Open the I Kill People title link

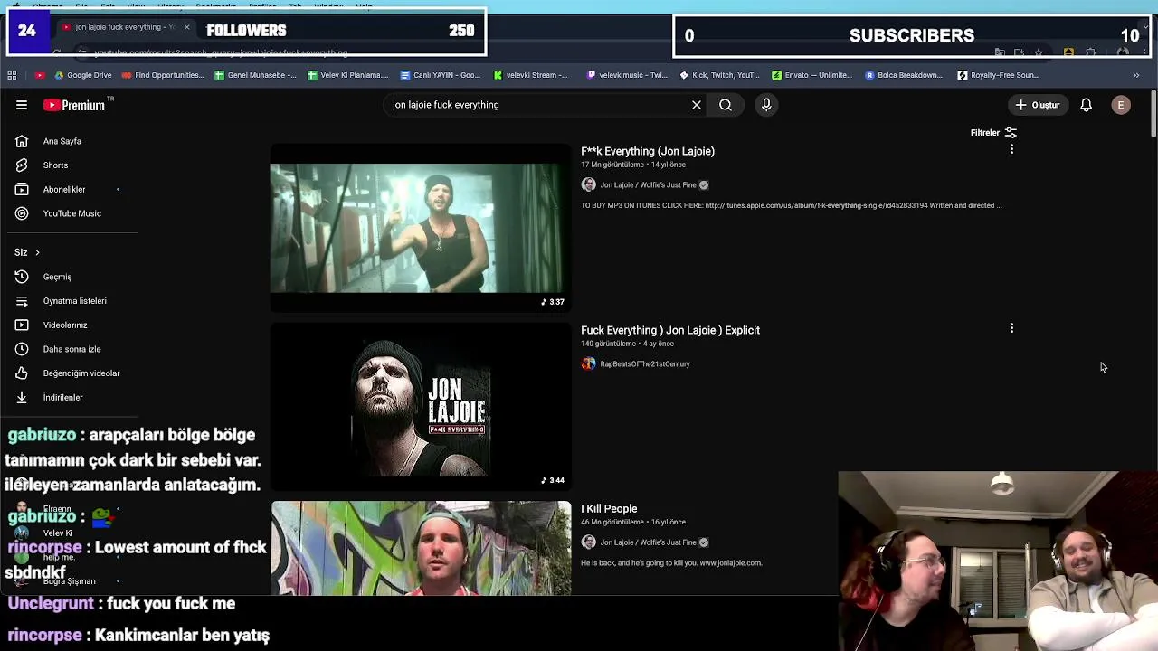point(609,508)
